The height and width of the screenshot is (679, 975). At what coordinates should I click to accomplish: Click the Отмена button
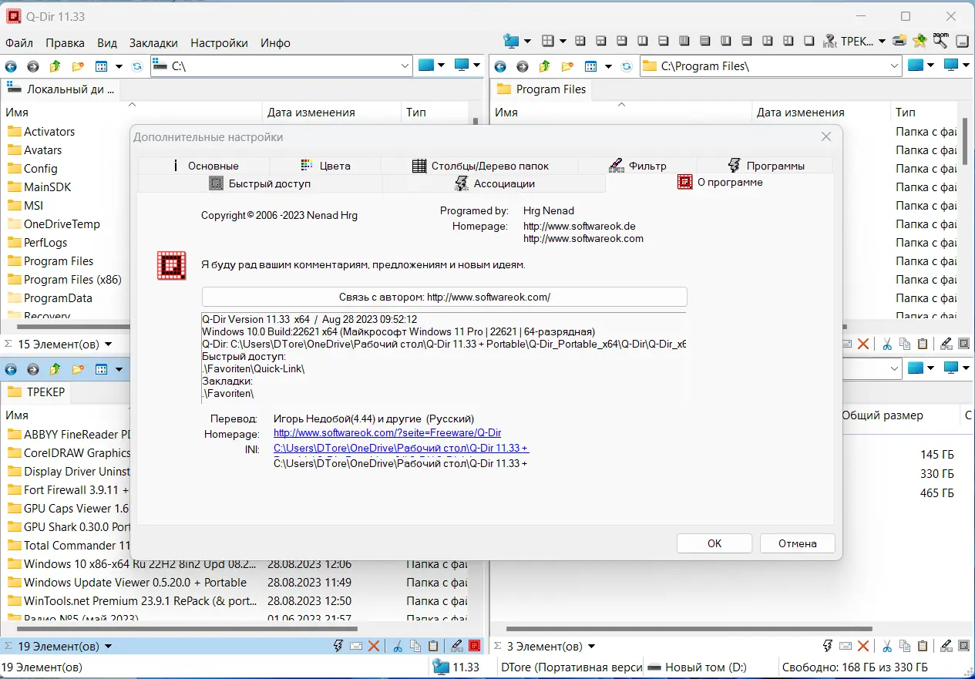tap(798, 543)
